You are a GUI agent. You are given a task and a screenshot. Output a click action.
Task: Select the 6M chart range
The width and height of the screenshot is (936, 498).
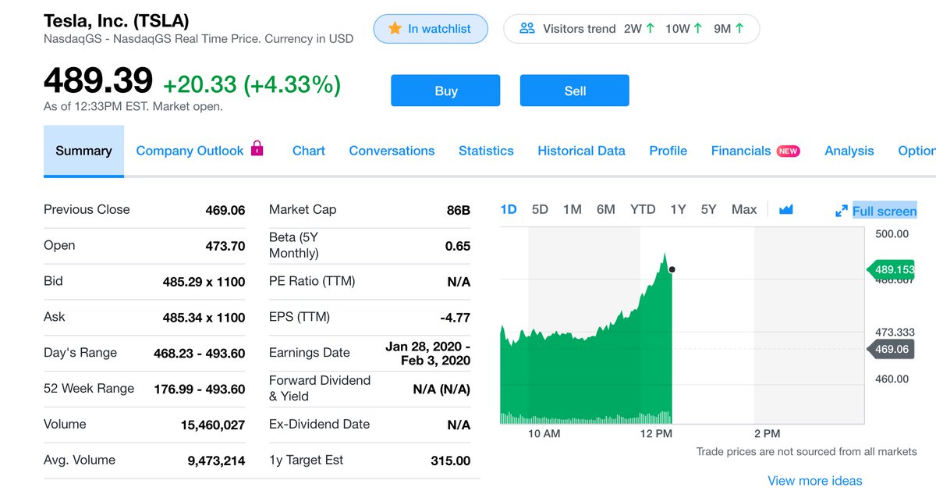point(606,209)
